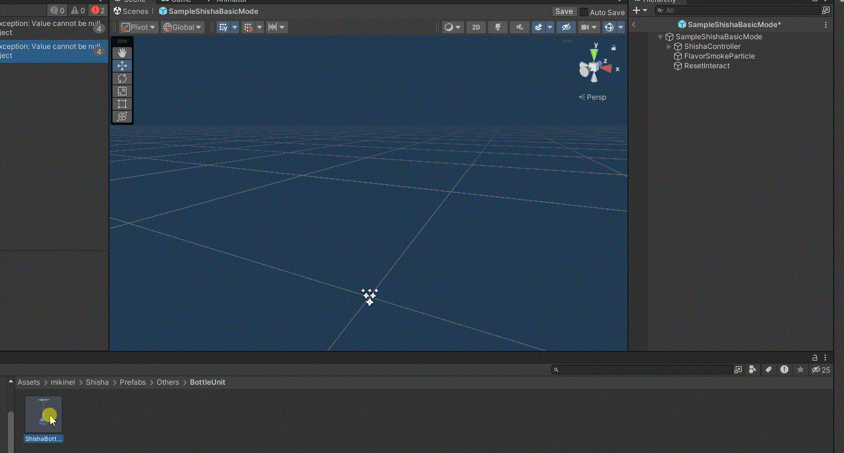The height and width of the screenshot is (453, 844).
Task: Open the Shisha folder breadcrumb
Action: tap(97, 382)
